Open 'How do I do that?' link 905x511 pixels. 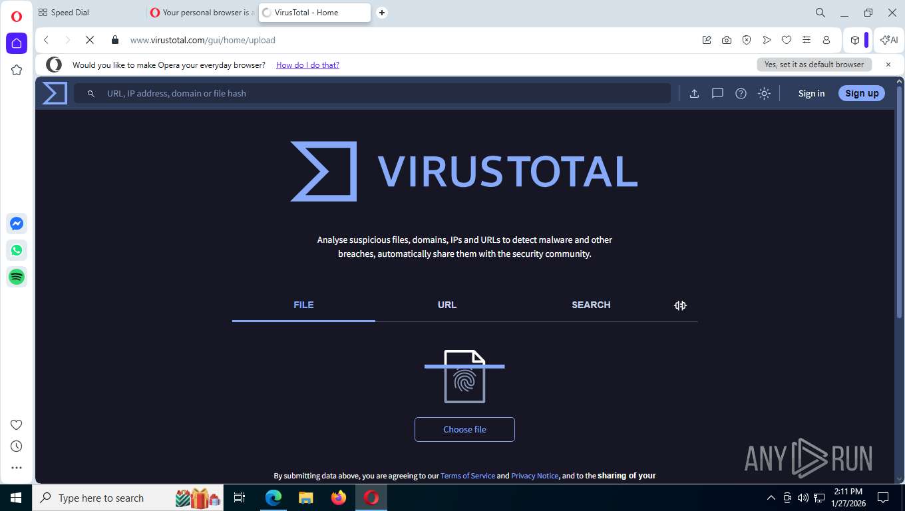point(307,65)
